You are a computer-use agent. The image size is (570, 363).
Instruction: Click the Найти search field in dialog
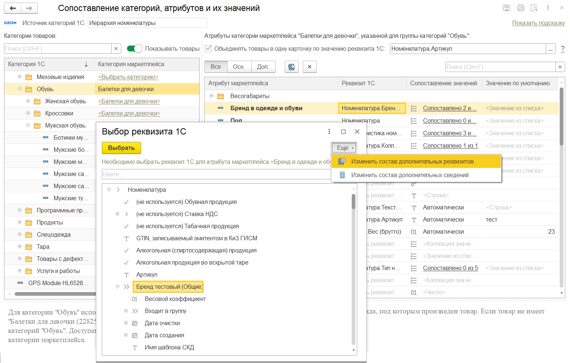[216, 174]
